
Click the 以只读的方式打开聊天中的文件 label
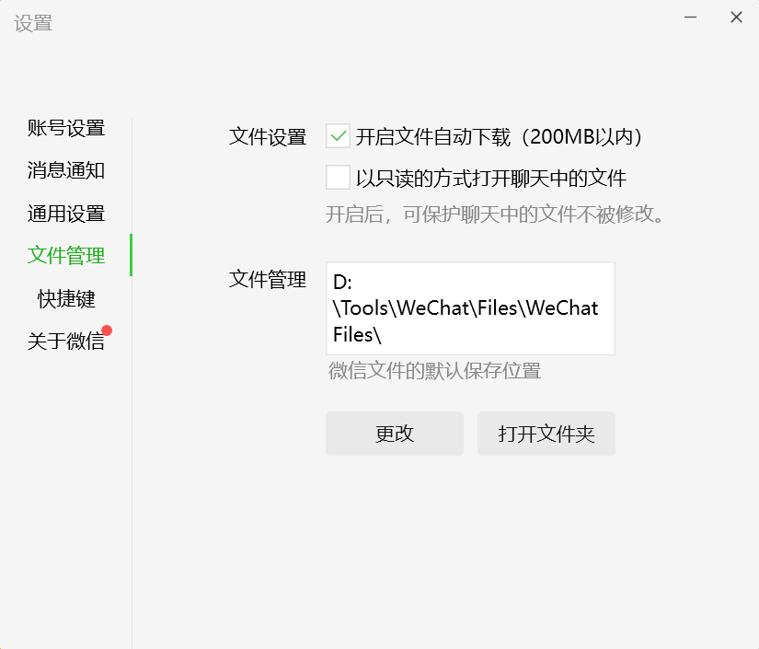coord(491,178)
